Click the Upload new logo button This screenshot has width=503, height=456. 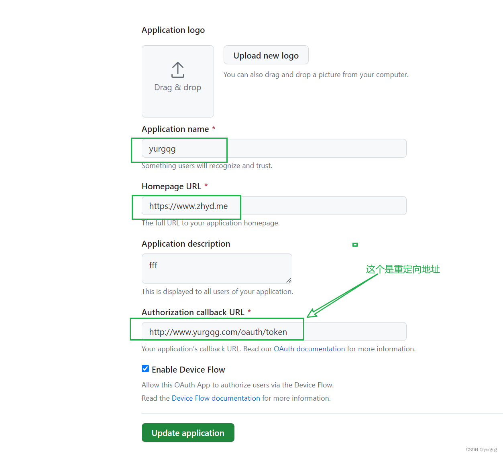click(266, 55)
